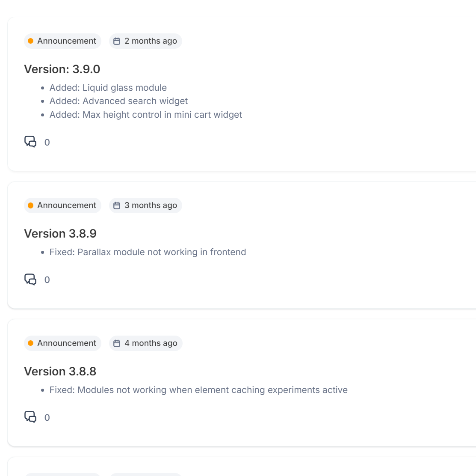The height and width of the screenshot is (476, 476).
Task: Click orange dot on first Announcement tag
Action: (31, 41)
